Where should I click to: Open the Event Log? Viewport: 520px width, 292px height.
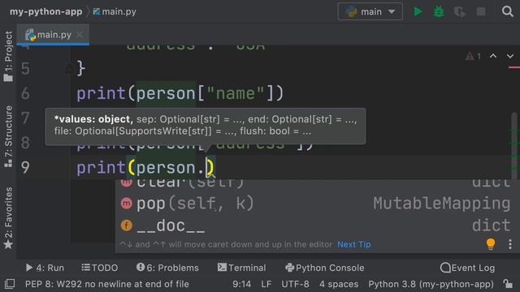click(468, 268)
